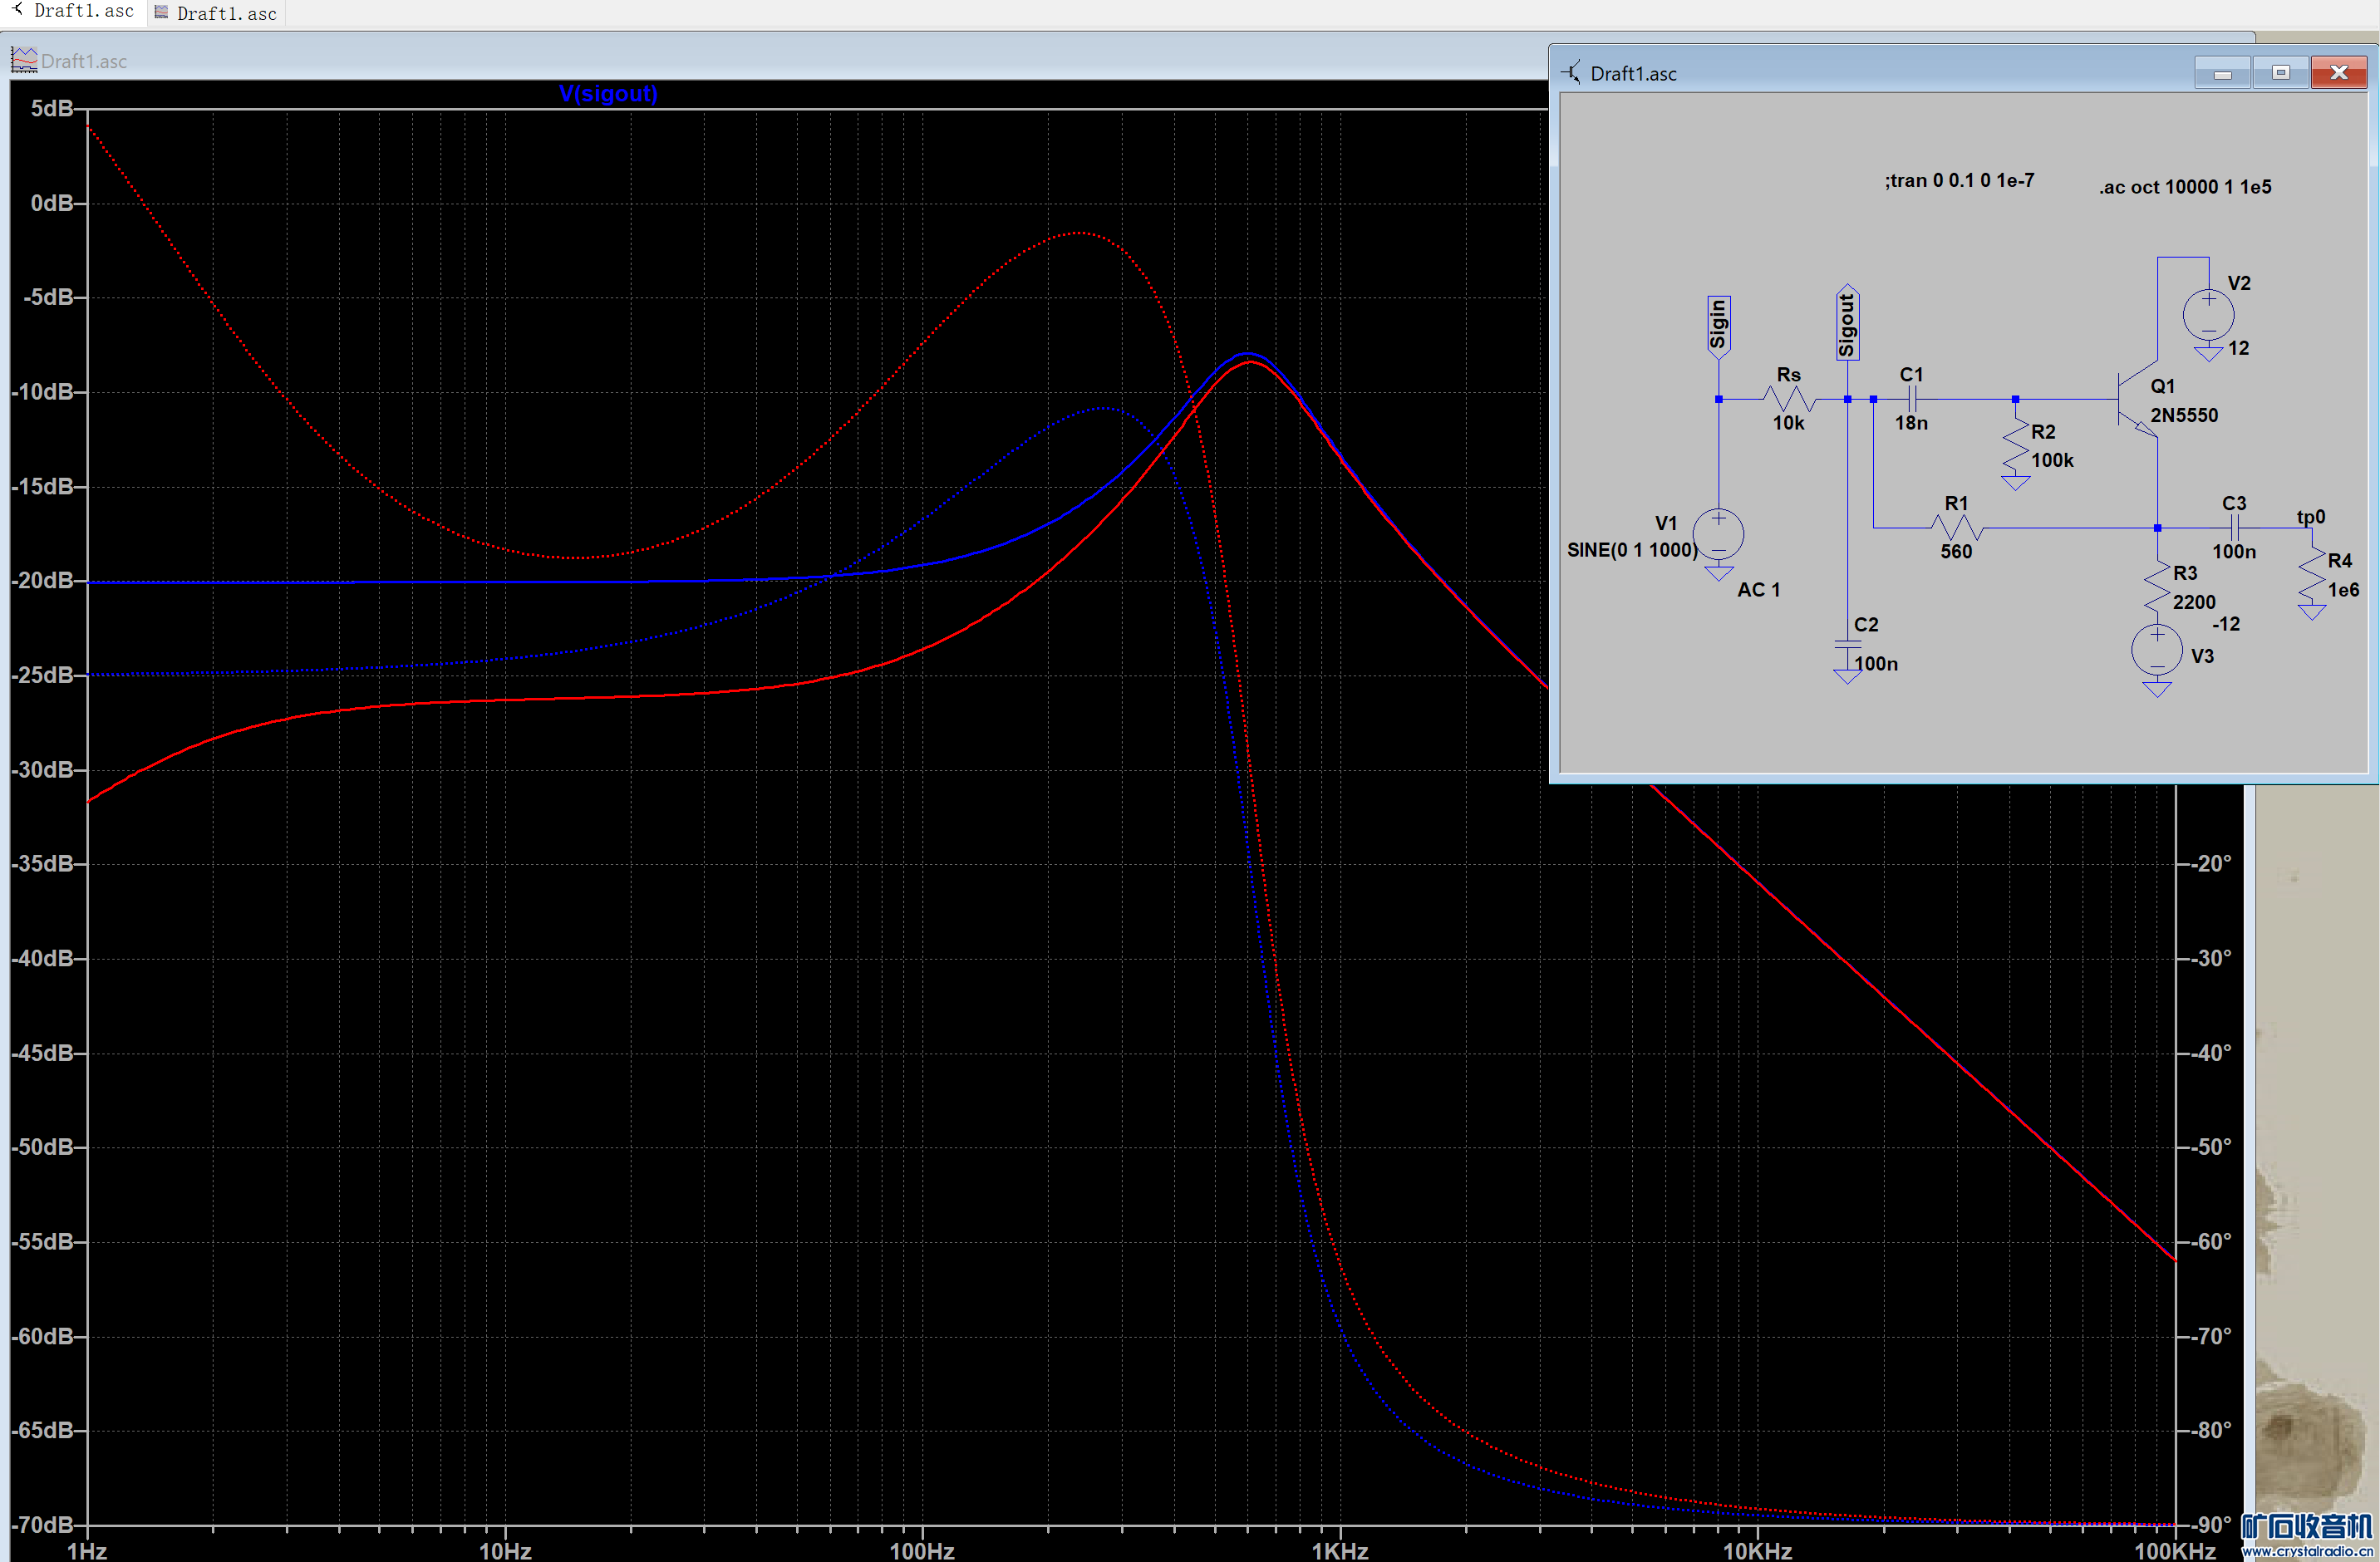The width and height of the screenshot is (2380, 1562).
Task: Click the SINE(0 1 1000) source value
Action: click(x=1632, y=550)
